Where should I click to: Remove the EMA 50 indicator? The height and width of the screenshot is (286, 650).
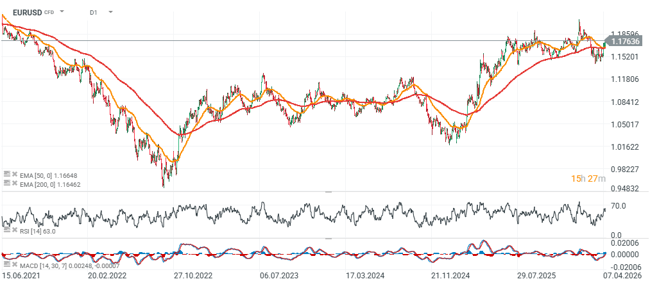click(14, 175)
